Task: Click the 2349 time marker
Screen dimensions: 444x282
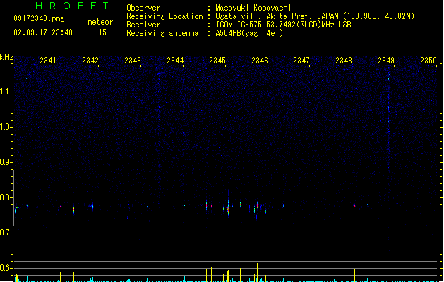Action: (386, 61)
